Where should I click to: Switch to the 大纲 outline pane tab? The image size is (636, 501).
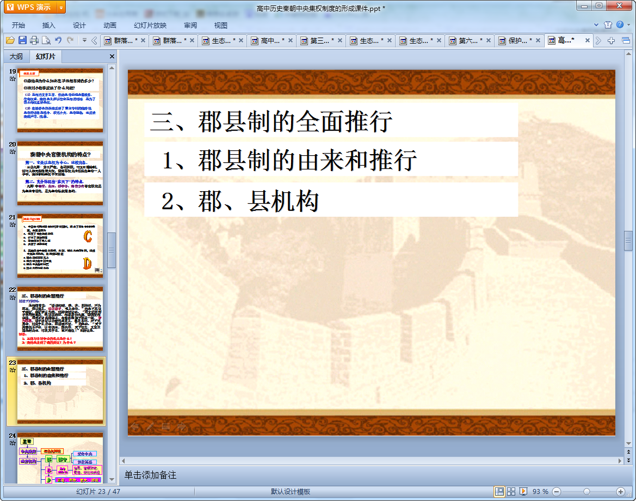(16, 57)
